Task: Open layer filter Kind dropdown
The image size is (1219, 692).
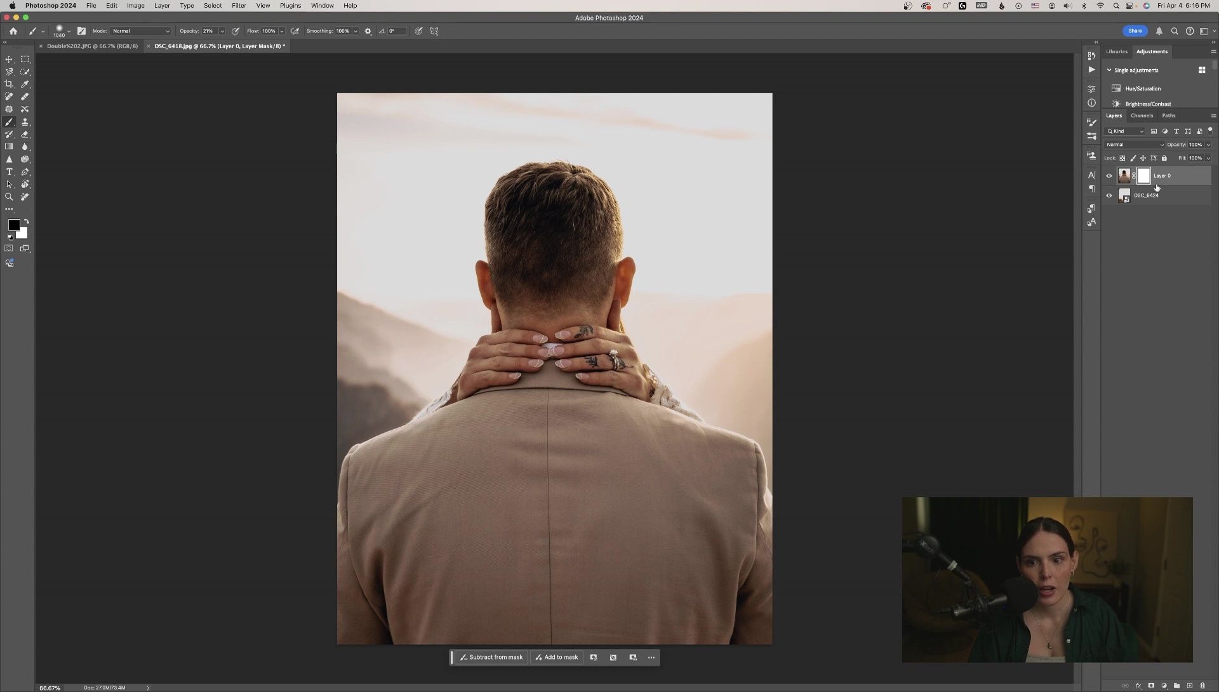Action: coord(1125,131)
